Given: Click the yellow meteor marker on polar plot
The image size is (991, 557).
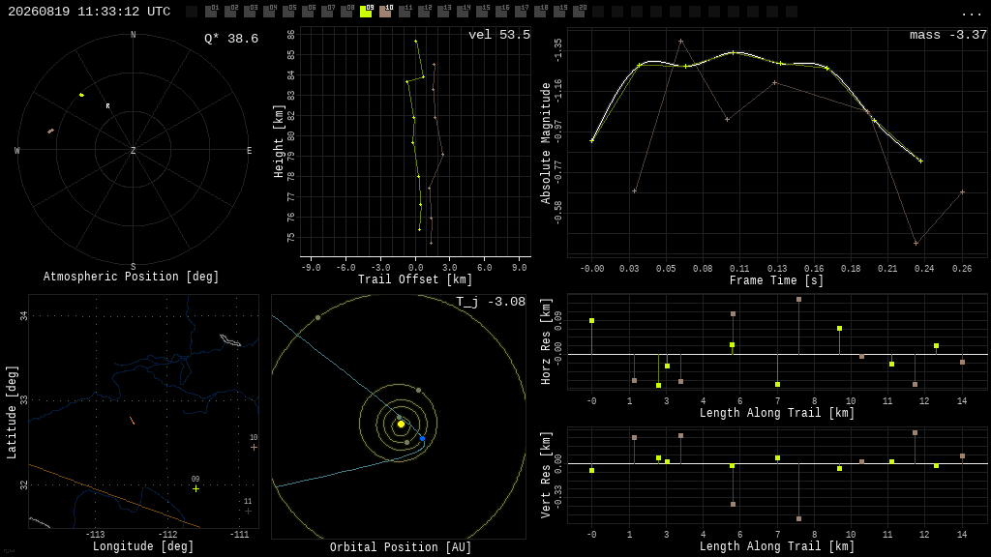Looking at the screenshot, I should [x=81, y=95].
